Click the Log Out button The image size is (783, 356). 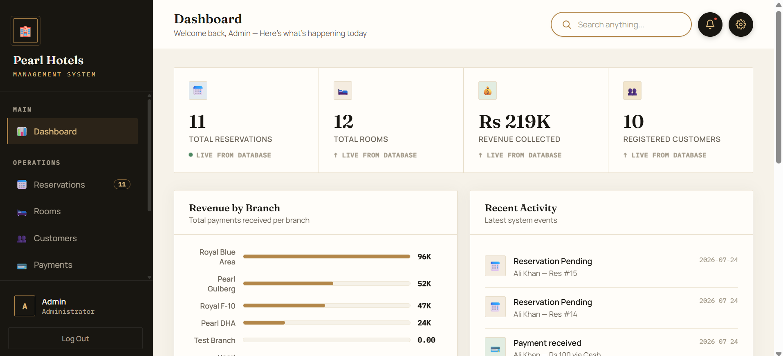pyautogui.click(x=75, y=338)
